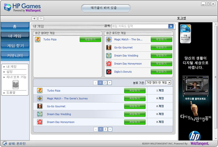The width and height of the screenshot is (218, 147).
Task: Click previous page arrow in bottom pagination
Action: click(x=96, y=129)
